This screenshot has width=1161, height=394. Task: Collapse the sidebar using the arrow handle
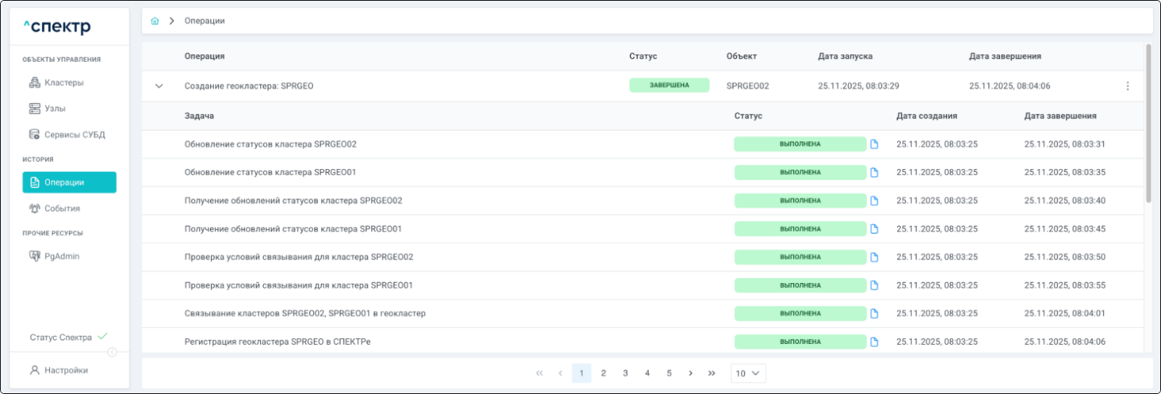point(112,353)
